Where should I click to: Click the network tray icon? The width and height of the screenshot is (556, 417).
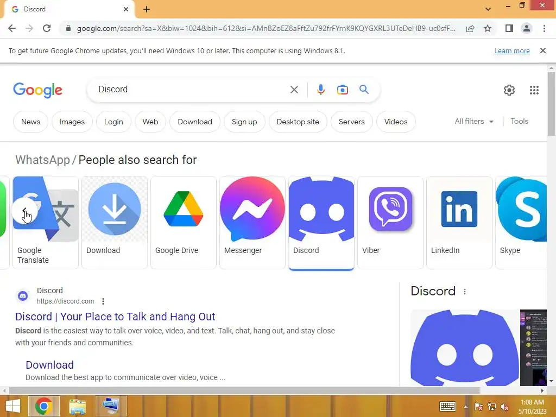491,407
